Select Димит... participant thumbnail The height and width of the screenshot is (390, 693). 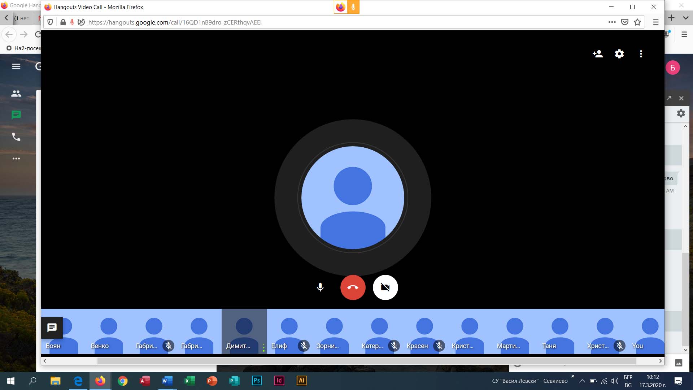[x=244, y=331]
